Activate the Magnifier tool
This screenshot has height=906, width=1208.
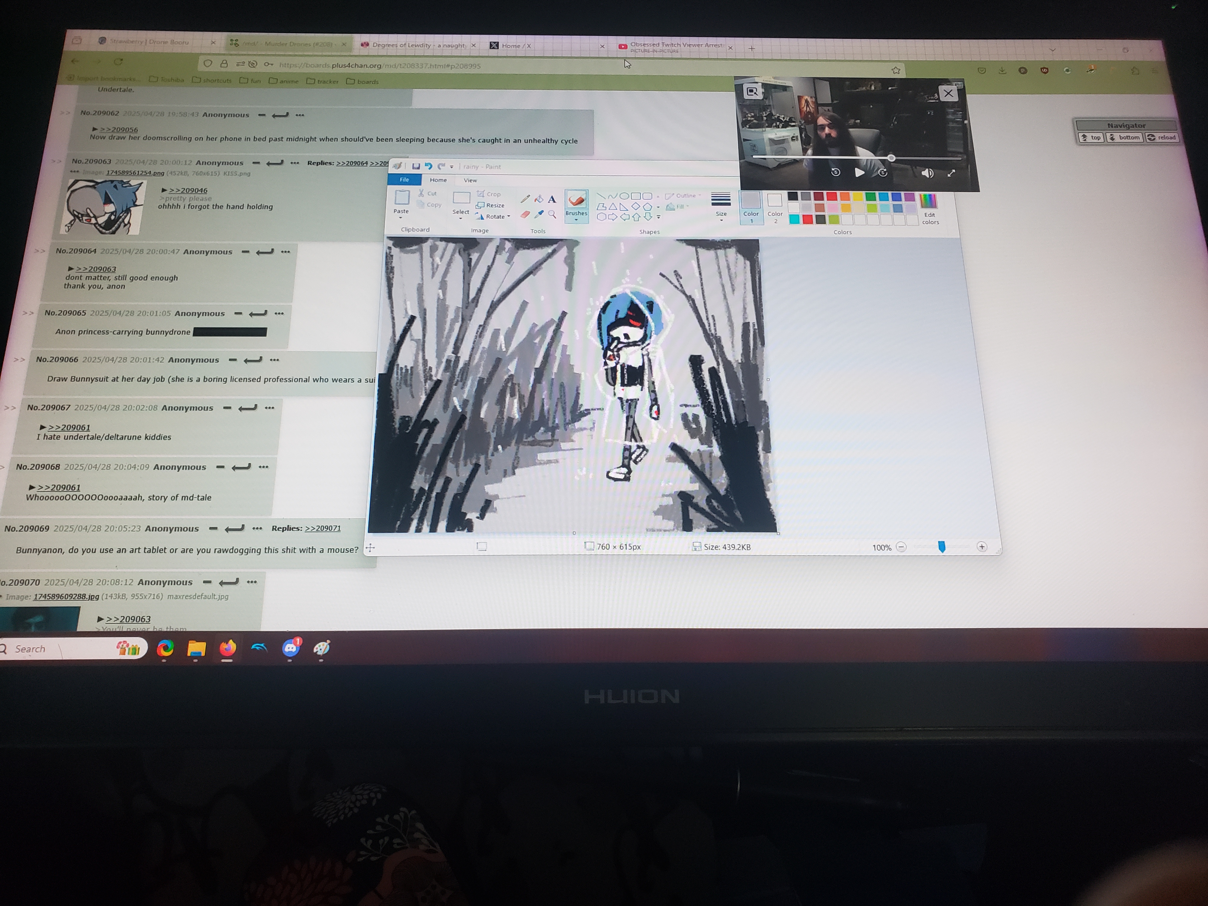click(x=552, y=215)
